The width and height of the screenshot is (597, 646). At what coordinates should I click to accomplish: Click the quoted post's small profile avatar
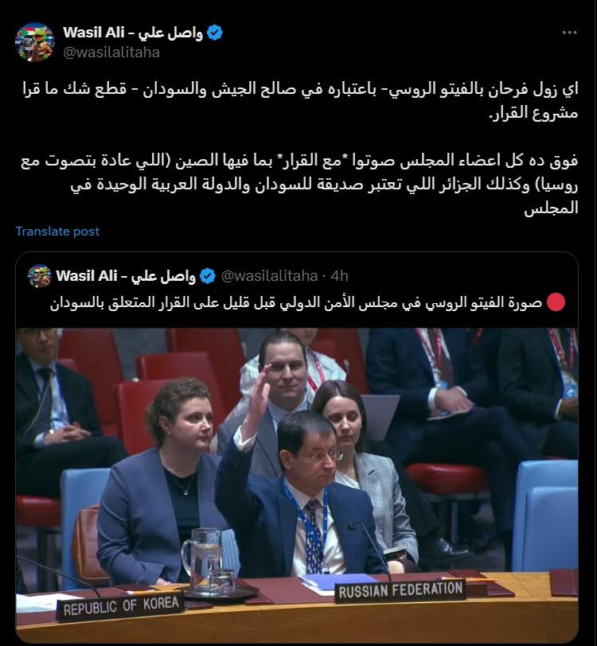(39, 275)
